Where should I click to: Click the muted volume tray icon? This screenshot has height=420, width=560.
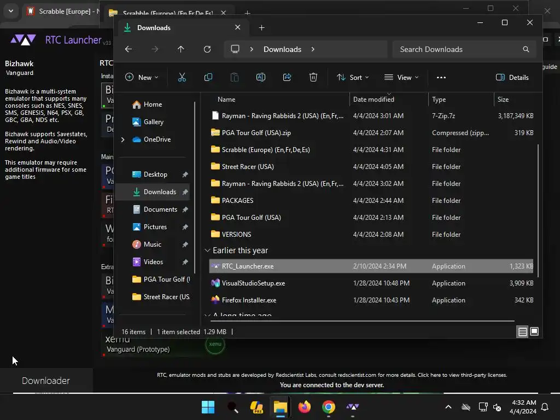497,407
